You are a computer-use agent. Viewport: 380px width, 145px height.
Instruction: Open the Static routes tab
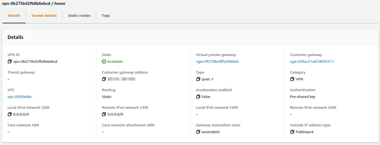pyautogui.click(x=79, y=16)
